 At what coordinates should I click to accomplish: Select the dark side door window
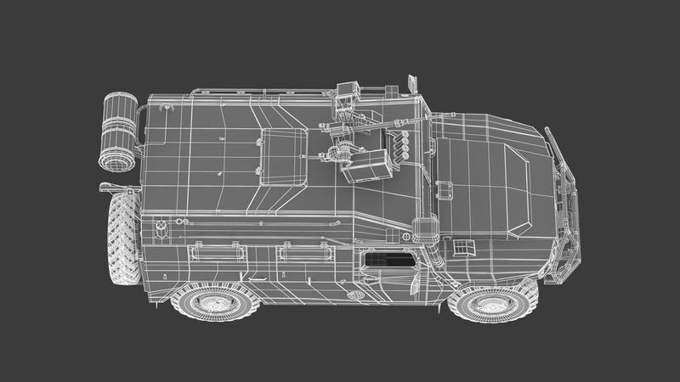pyautogui.click(x=388, y=259)
